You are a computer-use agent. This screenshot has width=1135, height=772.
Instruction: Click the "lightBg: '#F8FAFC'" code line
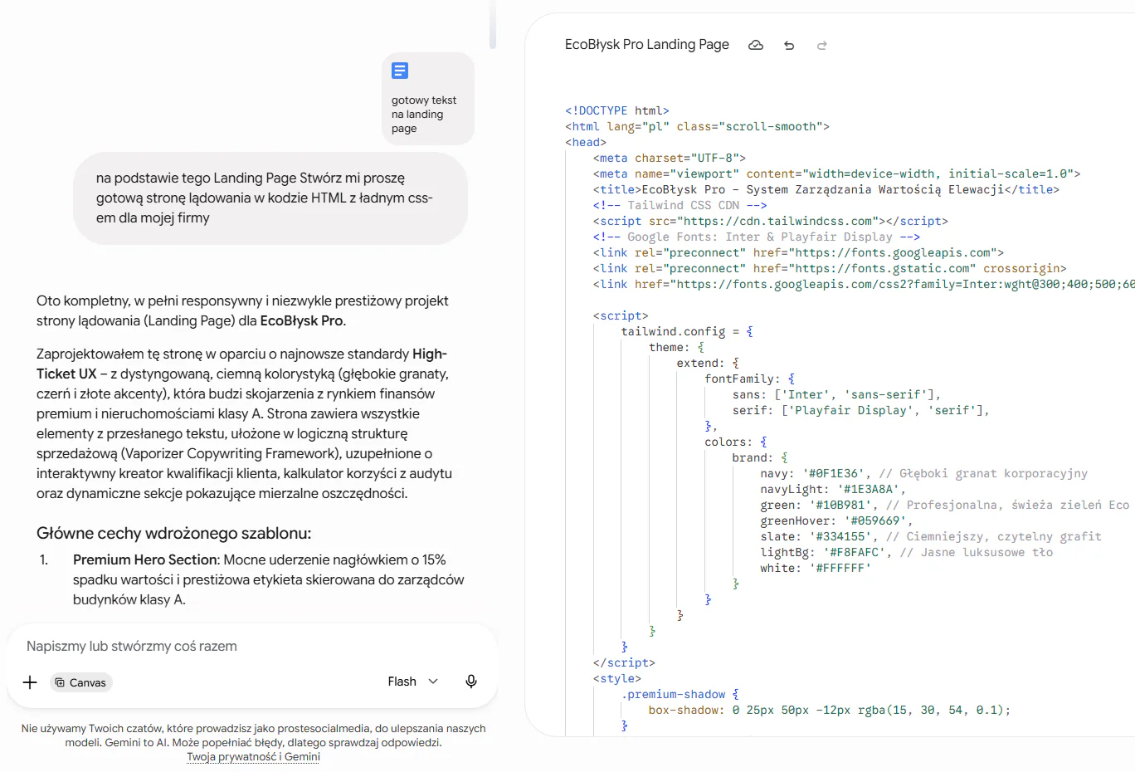point(906,552)
